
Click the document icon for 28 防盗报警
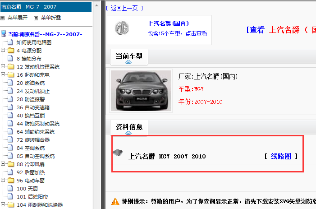pyautogui.click(x=10, y=99)
